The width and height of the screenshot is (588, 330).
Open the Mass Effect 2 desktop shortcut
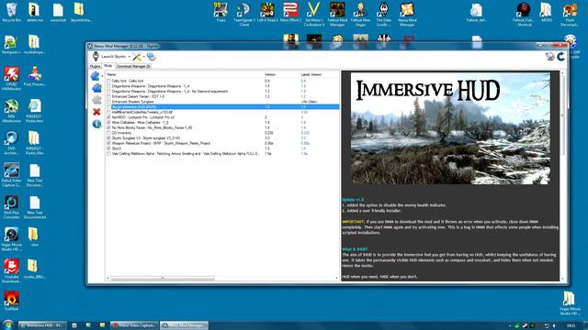[290, 12]
